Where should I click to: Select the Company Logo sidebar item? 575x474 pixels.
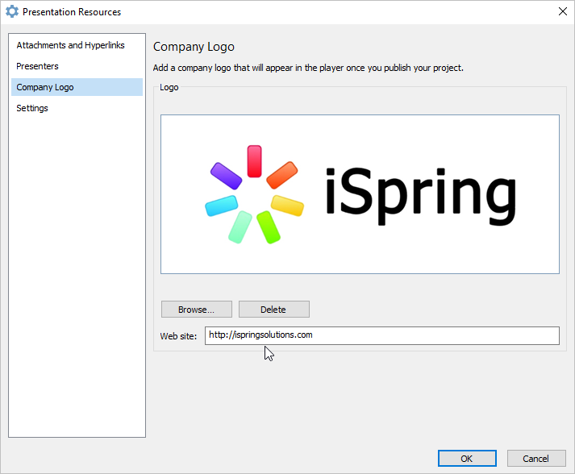[x=77, y=87]
